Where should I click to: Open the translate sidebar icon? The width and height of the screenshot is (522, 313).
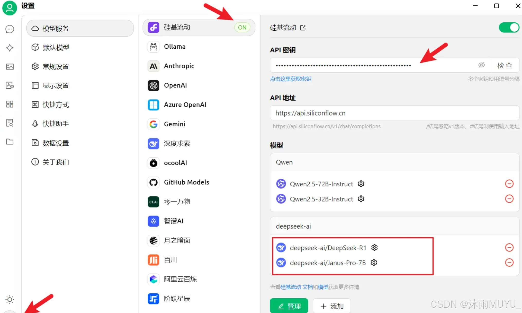pos(10,85)
